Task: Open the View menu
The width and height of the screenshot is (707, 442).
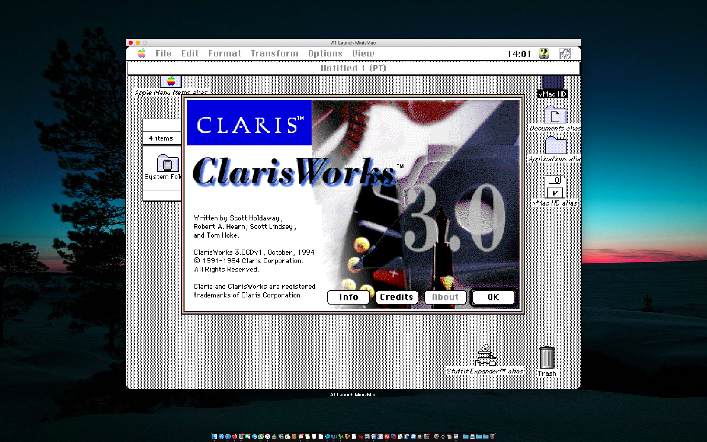Action: coord(363,53)
